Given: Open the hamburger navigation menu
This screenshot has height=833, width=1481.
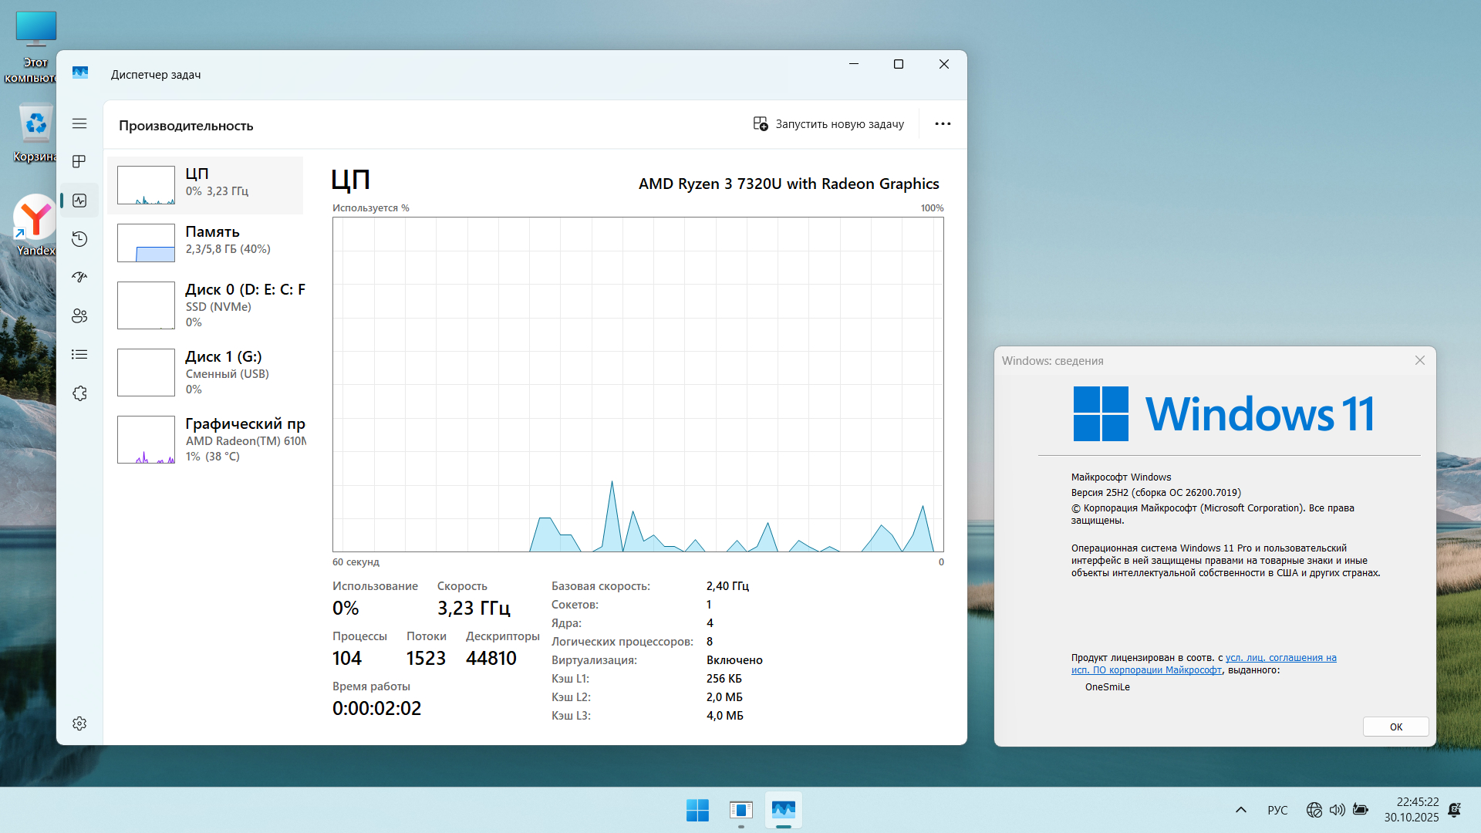Looking at the screenshot, I should click(79, 123).
